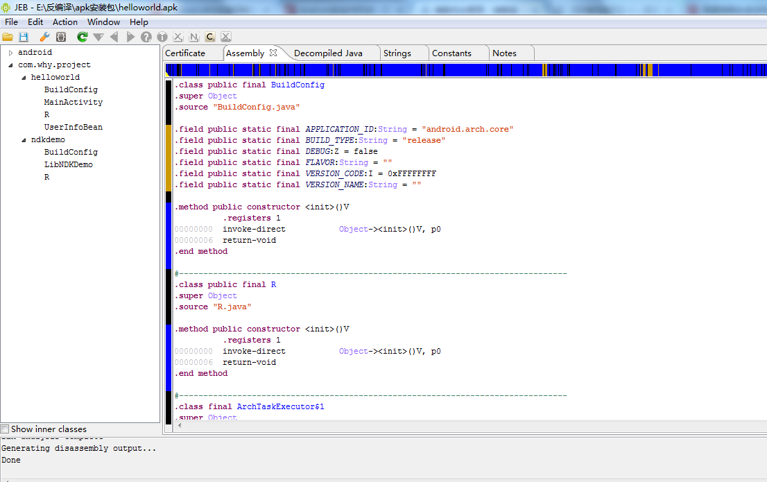Click the gray down triangle toolbar icon
767x482 pixels.
[x=98, y=37]
